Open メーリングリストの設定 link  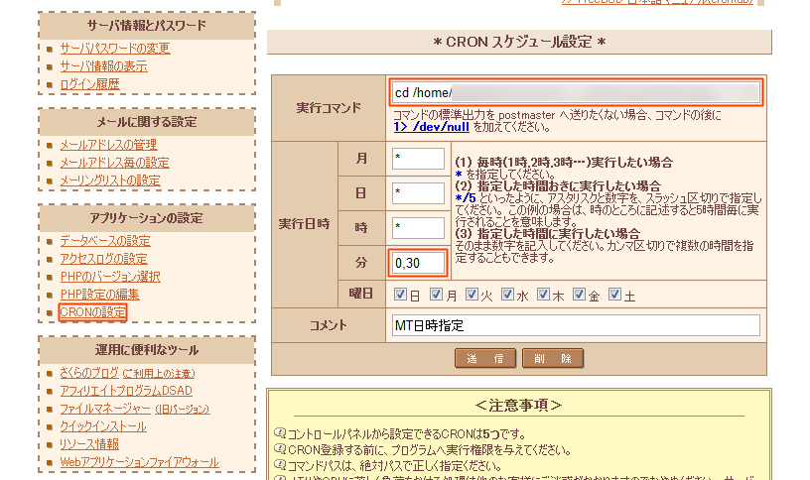click(x=110, y=180)
